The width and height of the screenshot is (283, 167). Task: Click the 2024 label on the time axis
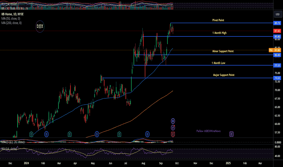pos(26,163)
